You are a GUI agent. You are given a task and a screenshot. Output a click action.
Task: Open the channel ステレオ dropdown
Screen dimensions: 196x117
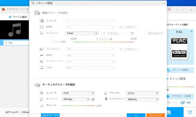[x=142, y=93]
